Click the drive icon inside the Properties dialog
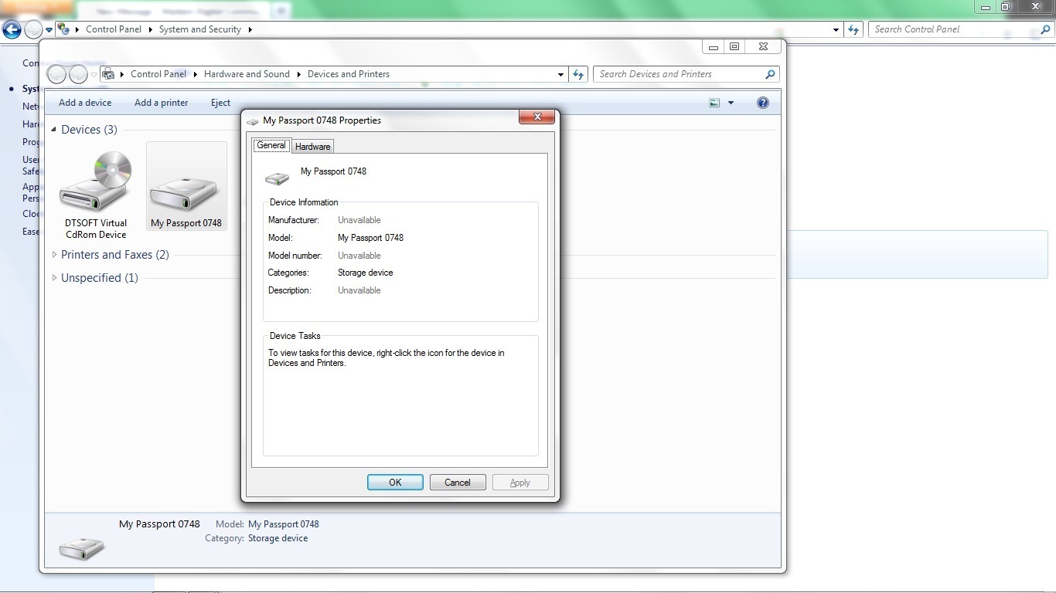The image size is (1056, 593). 277,178
